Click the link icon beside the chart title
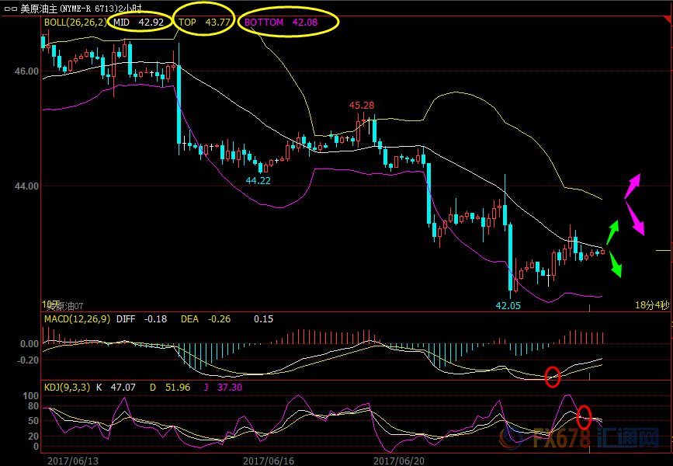This screenshot has width=673, height=466. 10,8
